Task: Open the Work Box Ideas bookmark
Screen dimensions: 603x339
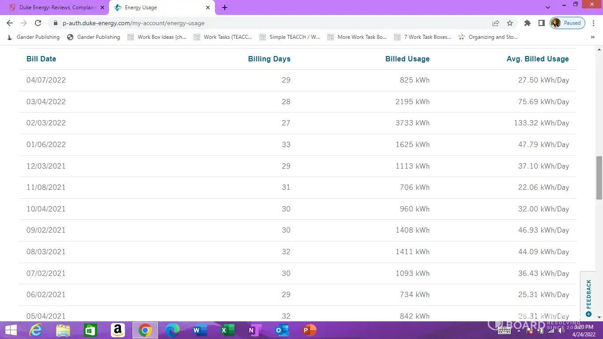Action: tap(157, 37)
